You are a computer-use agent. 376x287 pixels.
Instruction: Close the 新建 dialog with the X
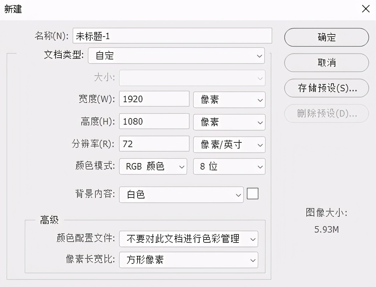click(366, 9)
